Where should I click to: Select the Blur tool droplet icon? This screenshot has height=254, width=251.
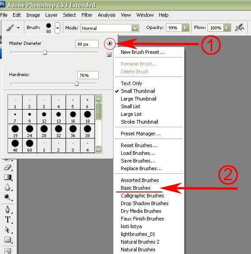7,187
